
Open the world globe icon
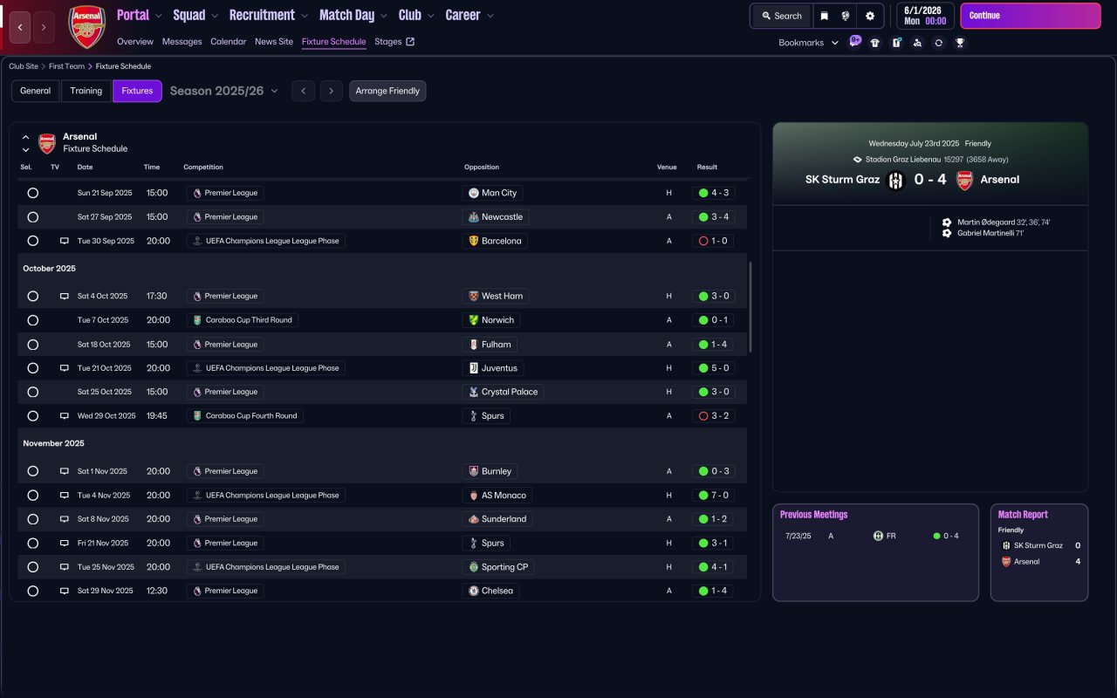(x=846, y=16)
